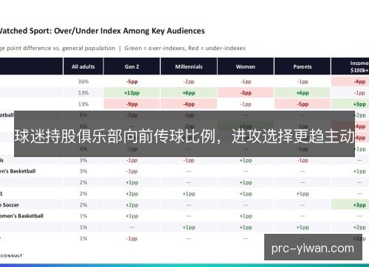This screenshot has height=267, width=369.
Task: Click the '-5pp' Gen Z cell
Action: (x=132, y=81)
